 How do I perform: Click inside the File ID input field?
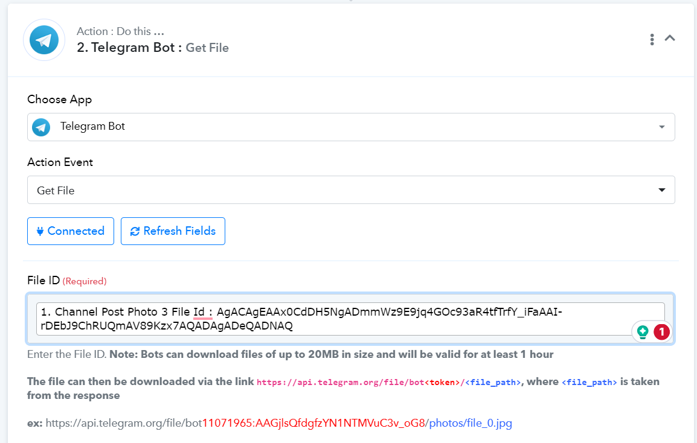(x=350, y=319)
